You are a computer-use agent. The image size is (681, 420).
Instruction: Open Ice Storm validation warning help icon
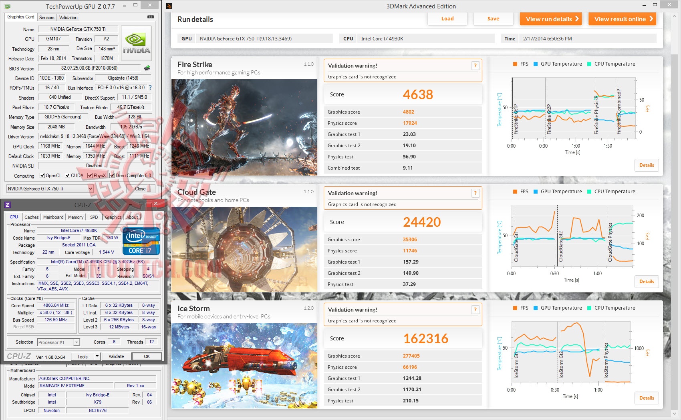point(475,310)
